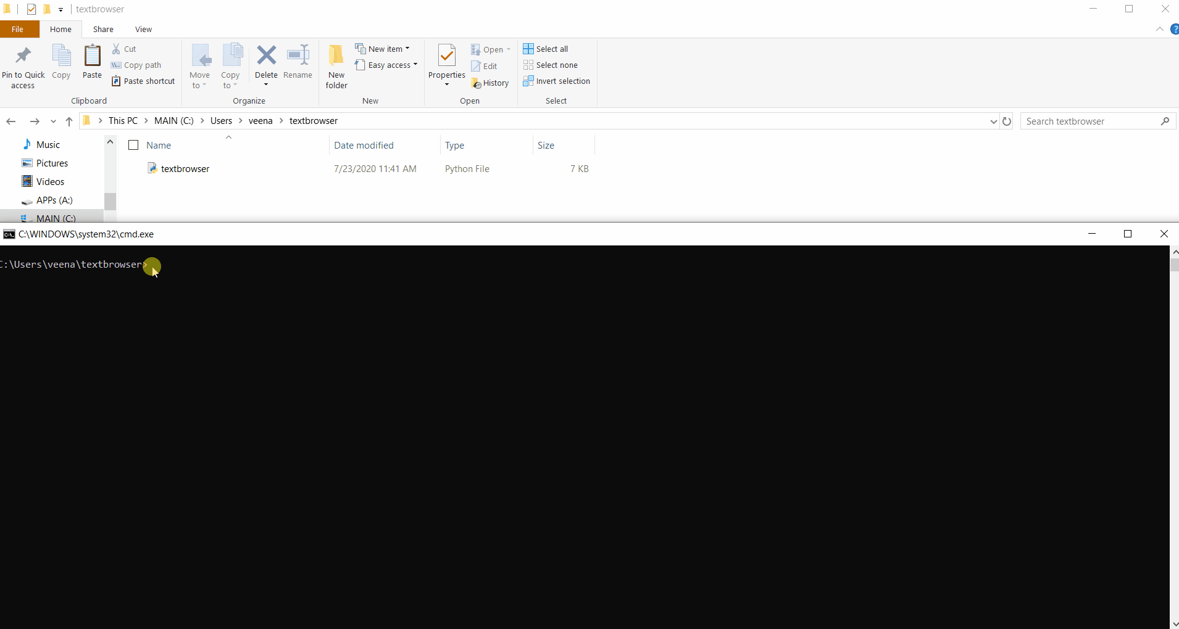Click the Copy icon in the ribbon
This screenshot has width=1179, height=629.
60,62
